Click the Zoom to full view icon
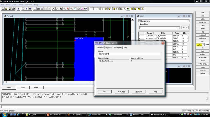This screenshot has height=117, width=210. 54,9
